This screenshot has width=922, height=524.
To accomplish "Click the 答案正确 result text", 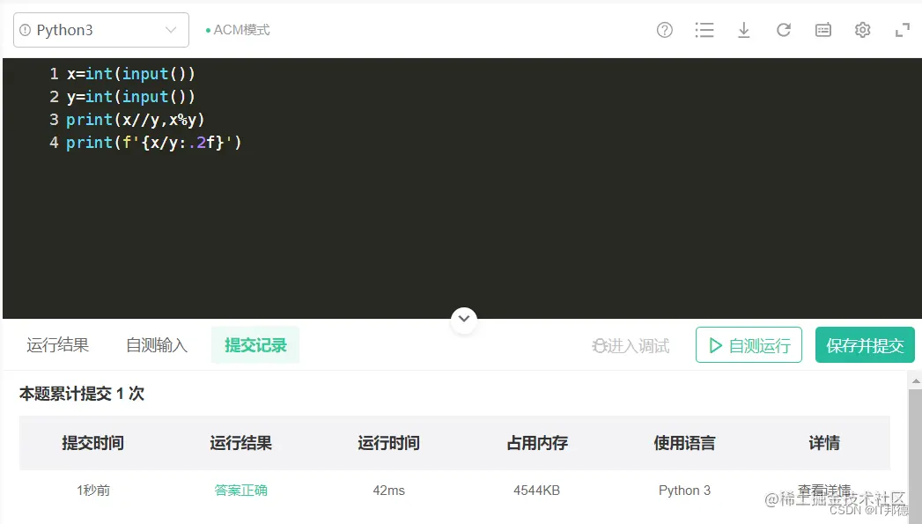I will (x=240, y=490).
